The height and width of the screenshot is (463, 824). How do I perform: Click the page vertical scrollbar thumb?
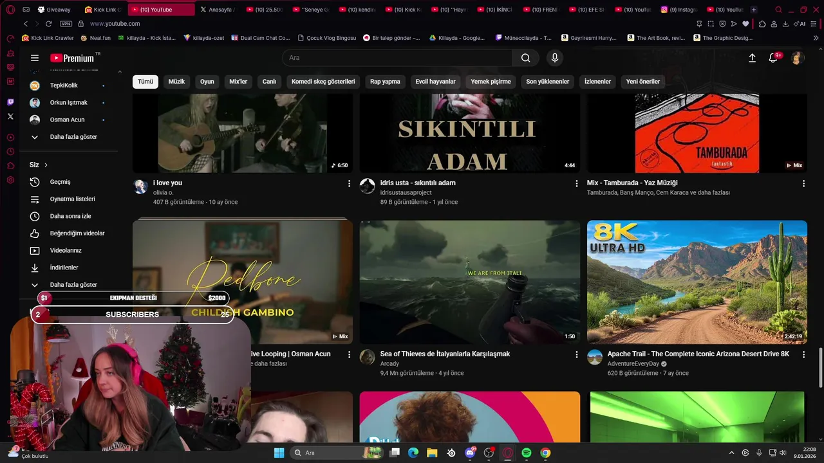(820, 368)
